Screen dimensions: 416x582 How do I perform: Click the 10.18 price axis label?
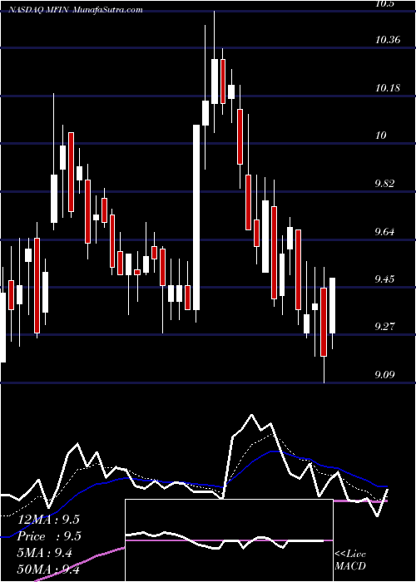[388, 88]
